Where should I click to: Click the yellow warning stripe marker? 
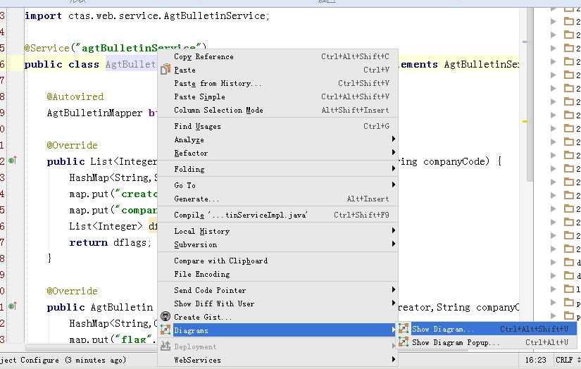(x=525, y=121)
